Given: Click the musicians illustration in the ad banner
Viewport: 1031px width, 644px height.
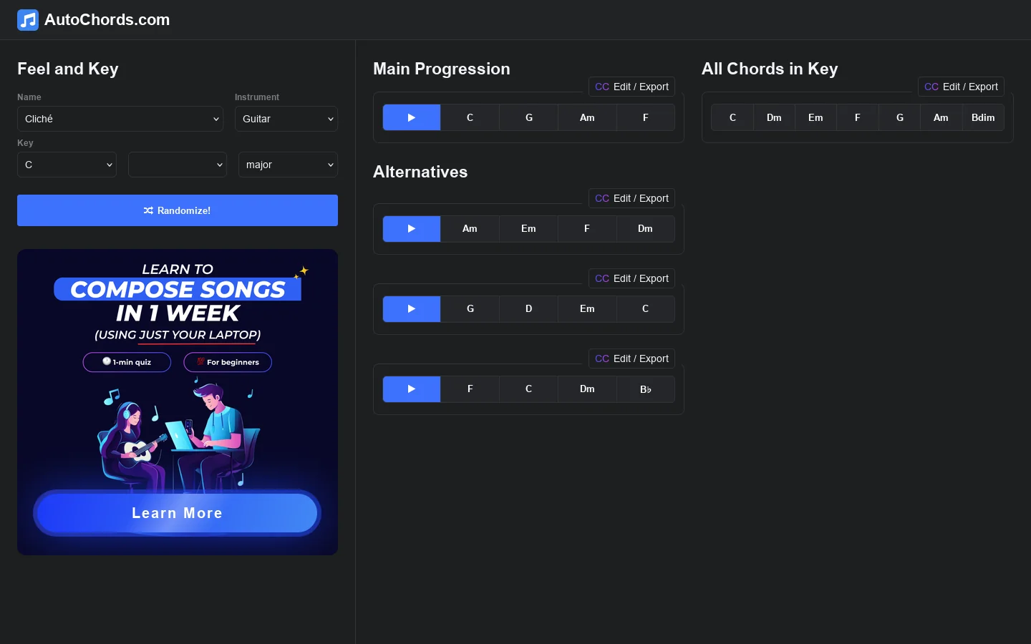Looking at the screenshot, I should click(178, 435).
